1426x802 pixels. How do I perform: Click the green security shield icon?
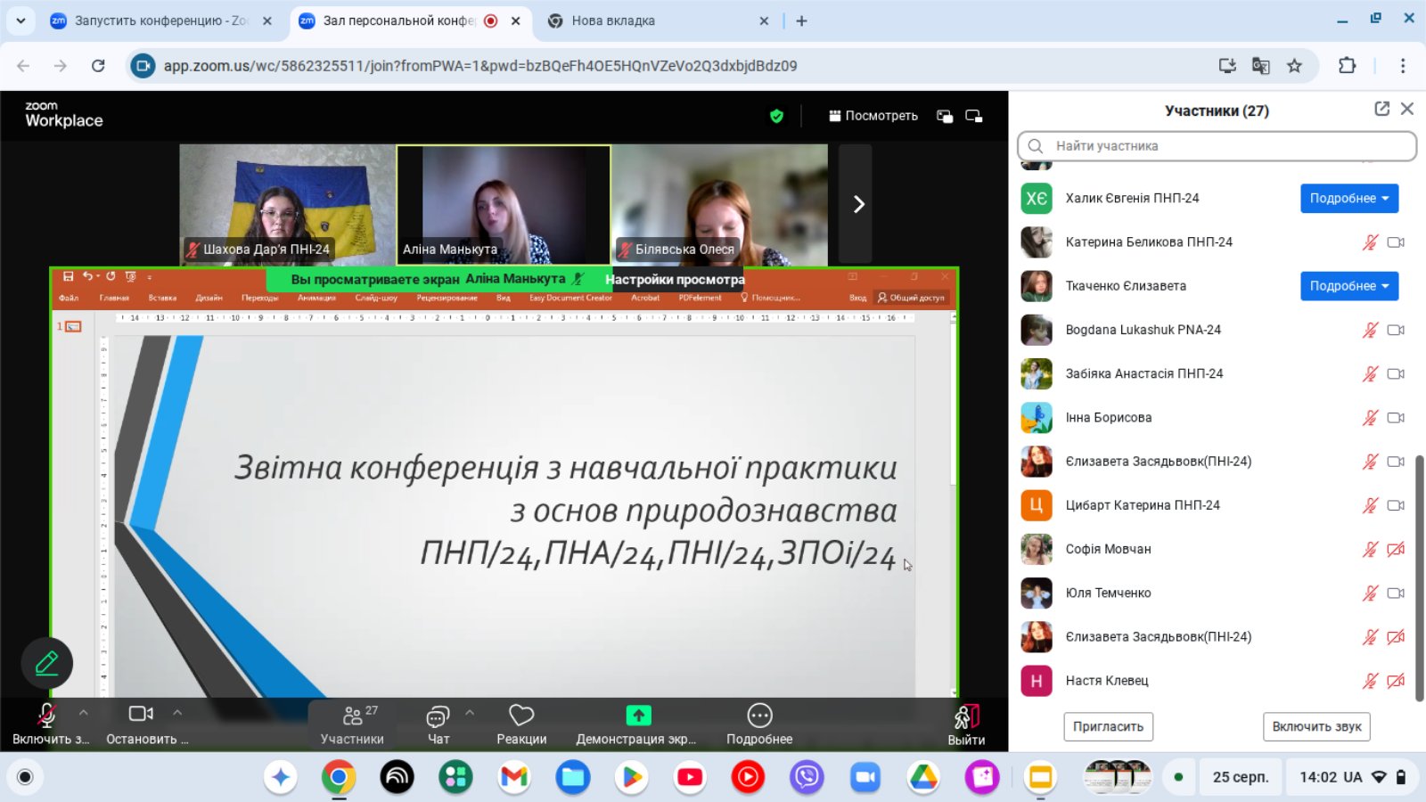click(776, 116)
